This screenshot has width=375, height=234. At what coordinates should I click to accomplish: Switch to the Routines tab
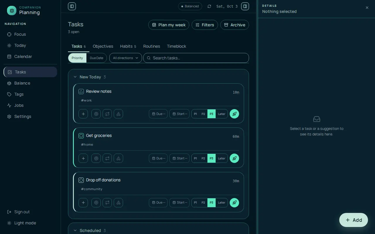[151, 46]
